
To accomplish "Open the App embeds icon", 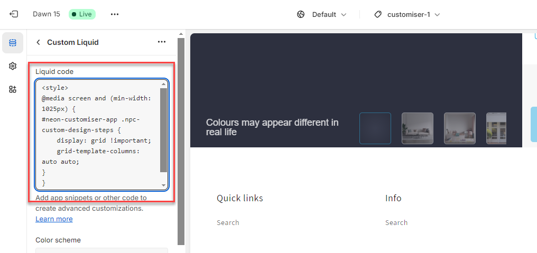I will 13,89.
